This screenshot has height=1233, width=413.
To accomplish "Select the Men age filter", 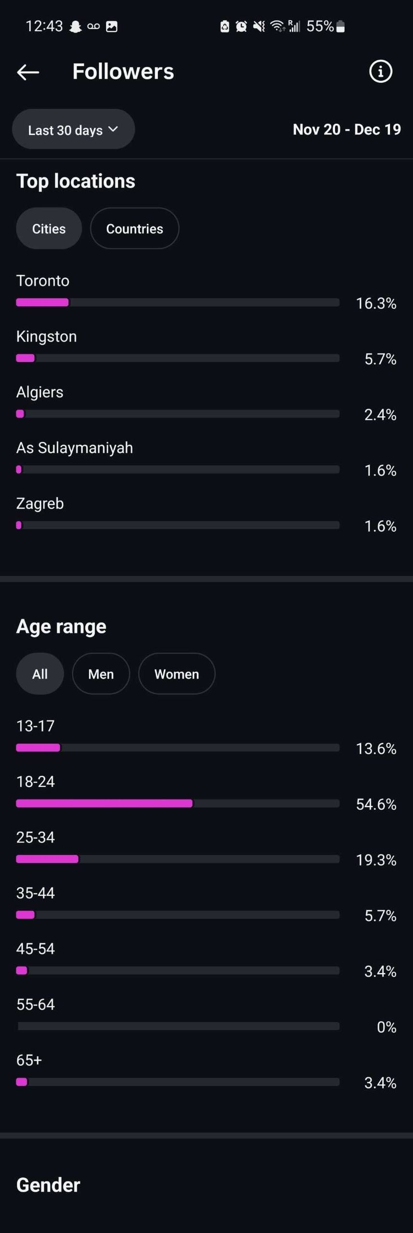I will tap(101, 673).
